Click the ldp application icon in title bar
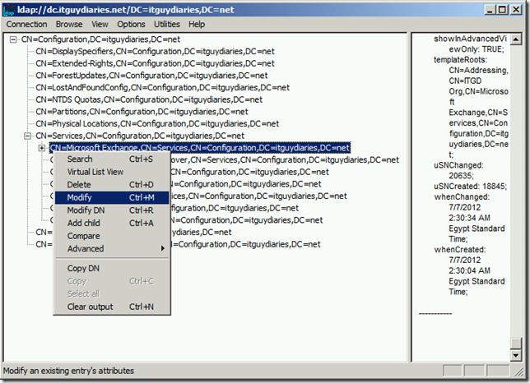This screenshot has height=383, width=530. tap(9, 10)
